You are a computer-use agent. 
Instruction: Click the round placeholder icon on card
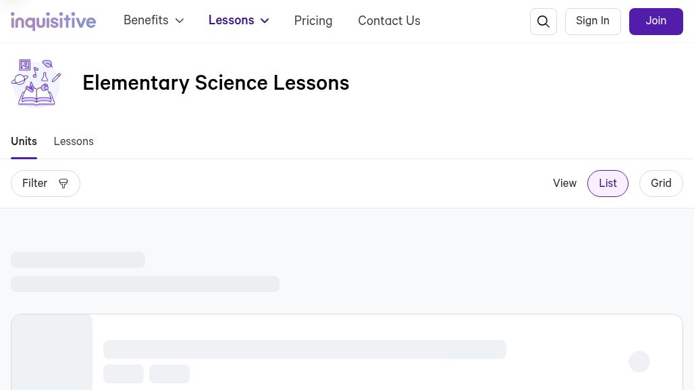point(639,362)
